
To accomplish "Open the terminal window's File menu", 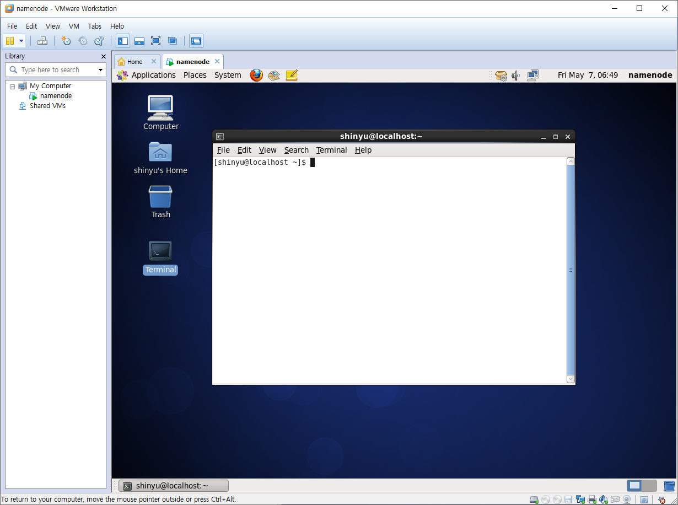I will click(223, 150).
